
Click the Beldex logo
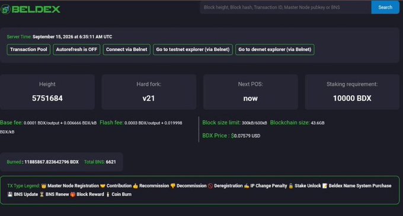coord(30,9)
